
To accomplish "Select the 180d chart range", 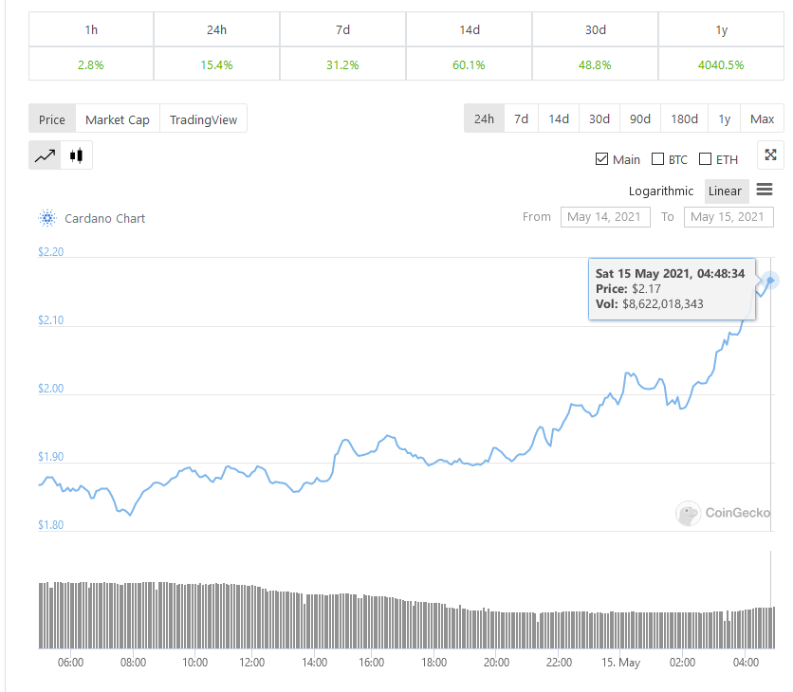I will [x=684, y=118].
